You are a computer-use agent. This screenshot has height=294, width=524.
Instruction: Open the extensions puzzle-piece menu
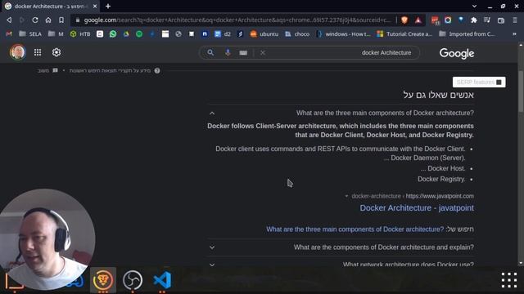[x=473, y=20]
